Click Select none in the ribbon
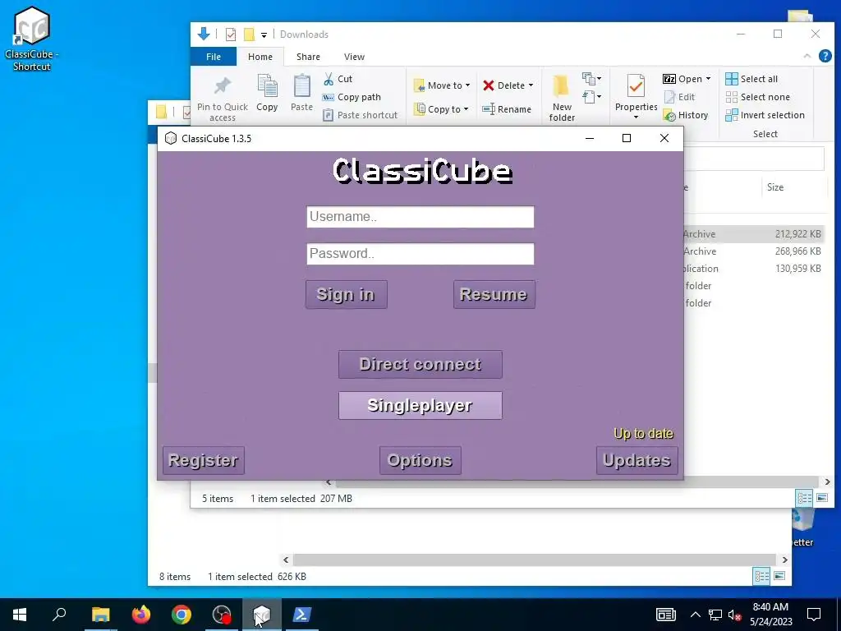The image size is (841, 631). click(x=758, y=97)
